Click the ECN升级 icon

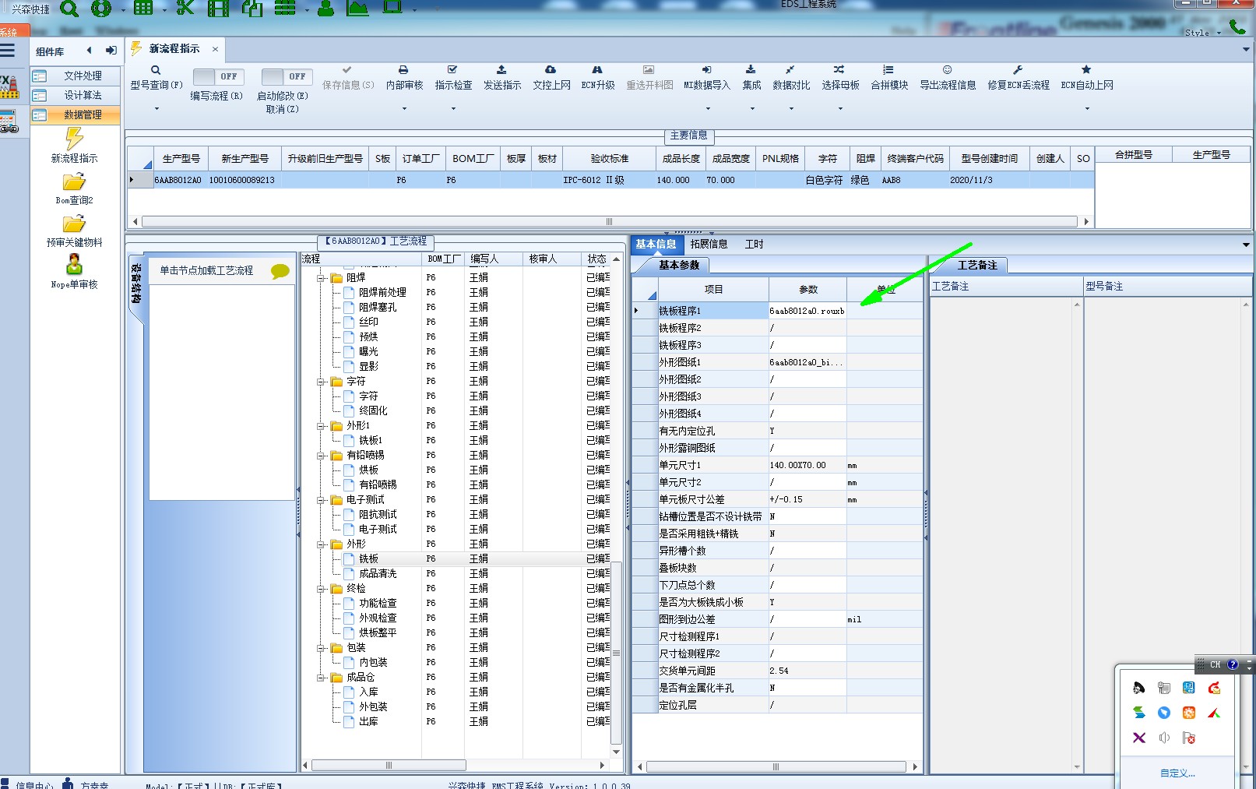[597, 69]
